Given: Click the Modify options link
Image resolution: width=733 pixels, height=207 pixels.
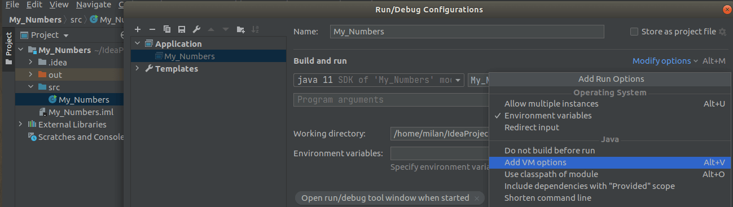Looking at the screenshot, I should [665, 61].
